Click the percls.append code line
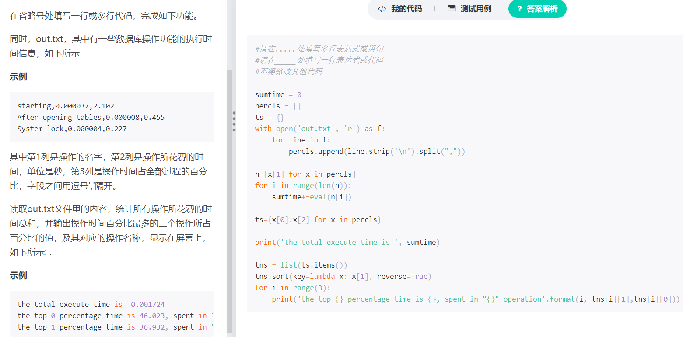Screen dimensions: 683x337 click(376, 151)
